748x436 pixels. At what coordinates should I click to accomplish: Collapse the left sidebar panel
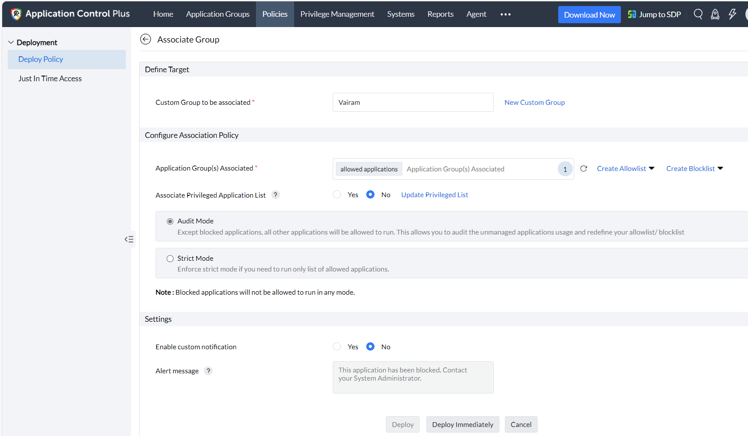pyautogui.click(x=129, y=239)
